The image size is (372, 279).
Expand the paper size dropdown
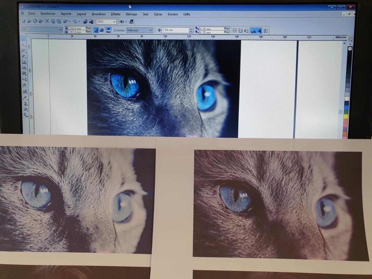pos(60,29)
